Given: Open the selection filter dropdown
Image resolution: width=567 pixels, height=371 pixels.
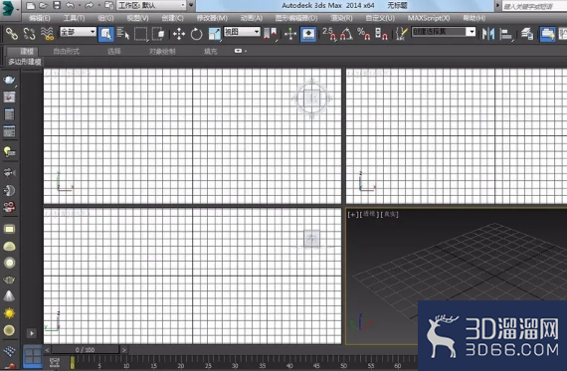Looking at the screenshot, I should 79,32.
